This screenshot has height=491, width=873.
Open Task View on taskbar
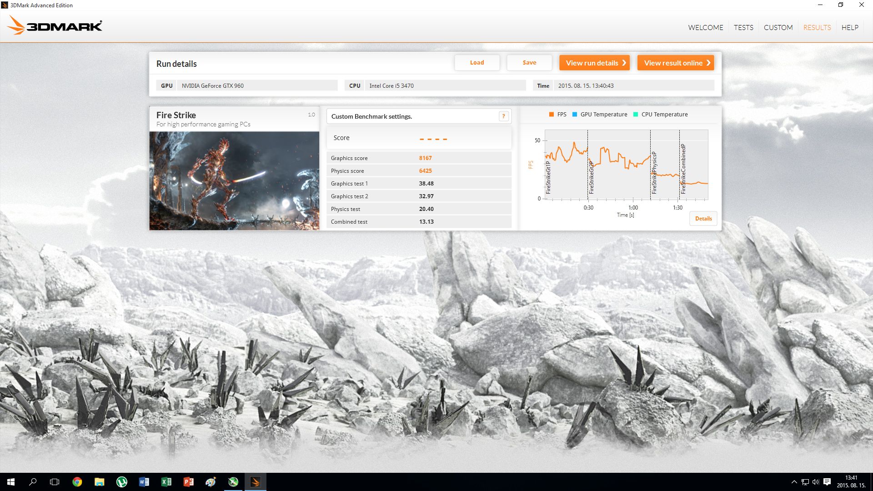click(55, 482)
